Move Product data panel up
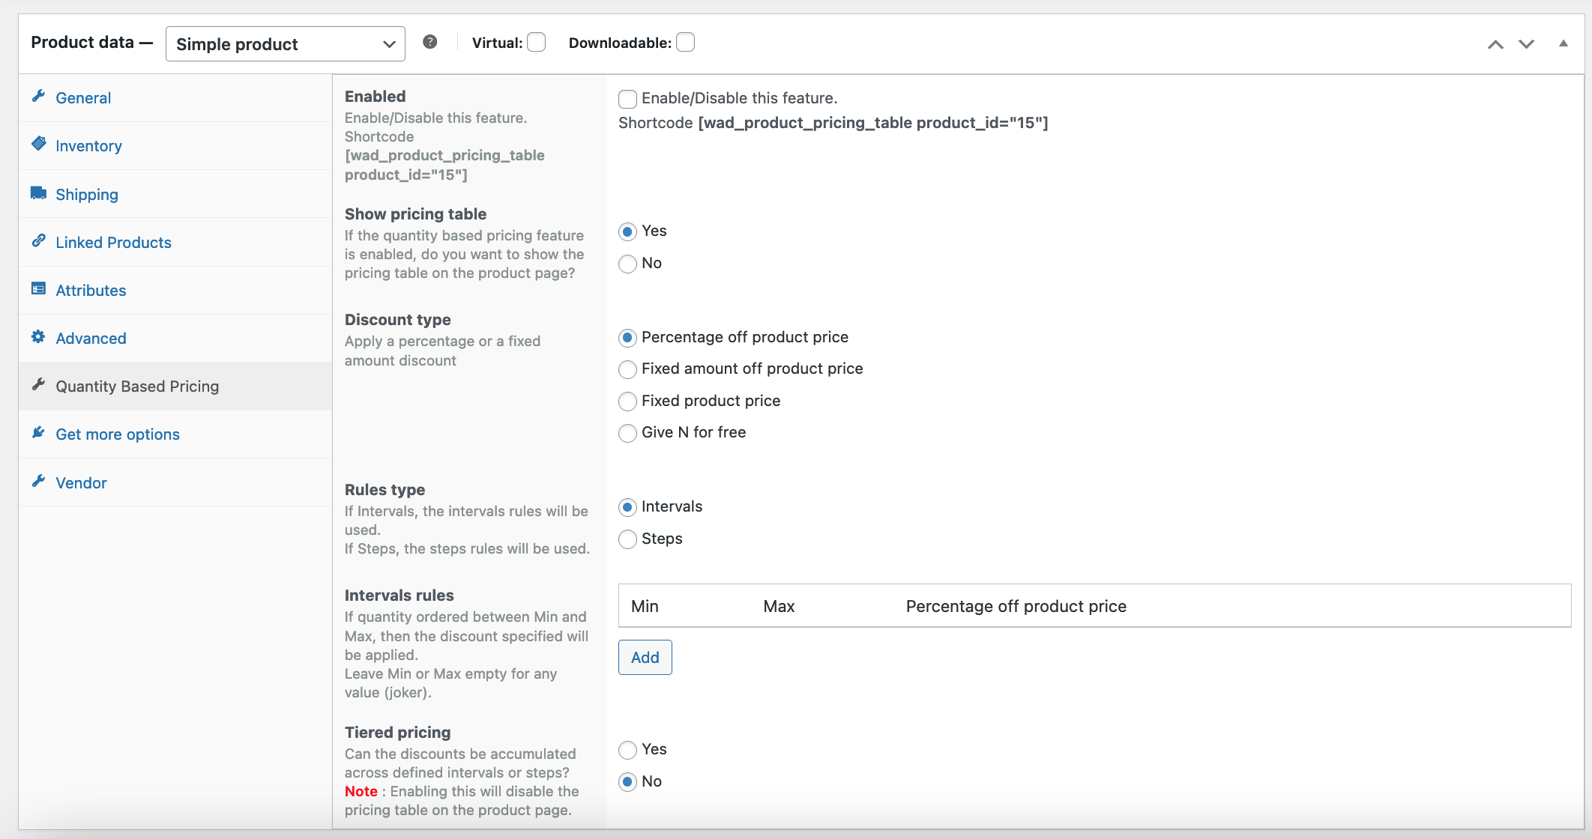 [1495, 44]
